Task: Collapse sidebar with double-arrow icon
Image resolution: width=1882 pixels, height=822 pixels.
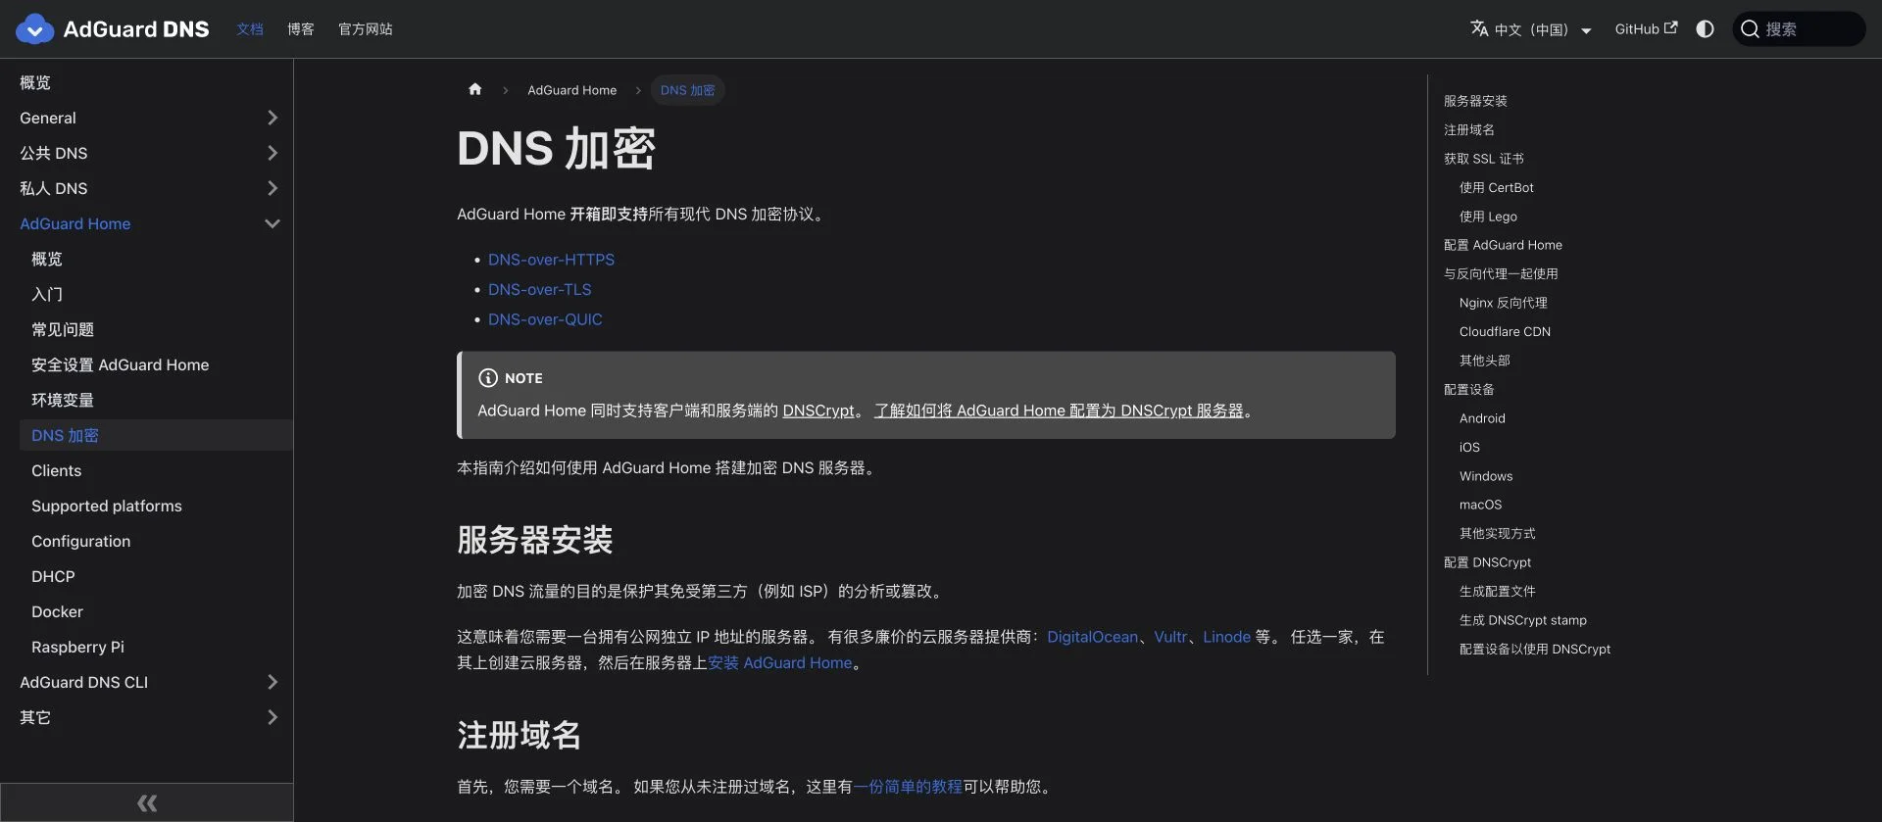Action: (147, 803)
